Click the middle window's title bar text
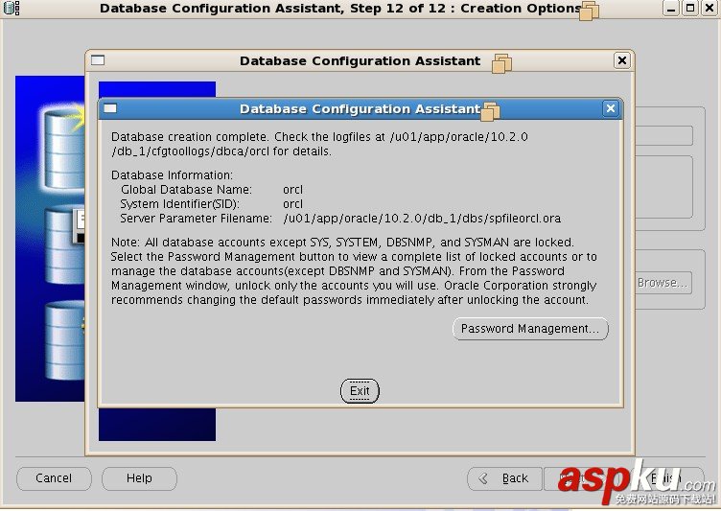 360,60
